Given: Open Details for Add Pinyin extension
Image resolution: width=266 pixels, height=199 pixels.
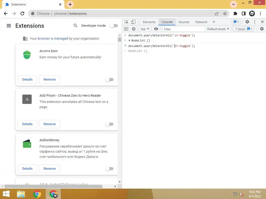Looking at the screenshot, I should point(27,124).
